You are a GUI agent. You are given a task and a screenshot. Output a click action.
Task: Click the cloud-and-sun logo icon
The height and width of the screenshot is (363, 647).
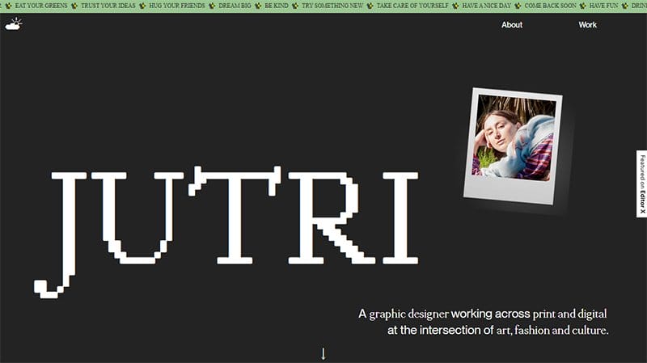13,24
